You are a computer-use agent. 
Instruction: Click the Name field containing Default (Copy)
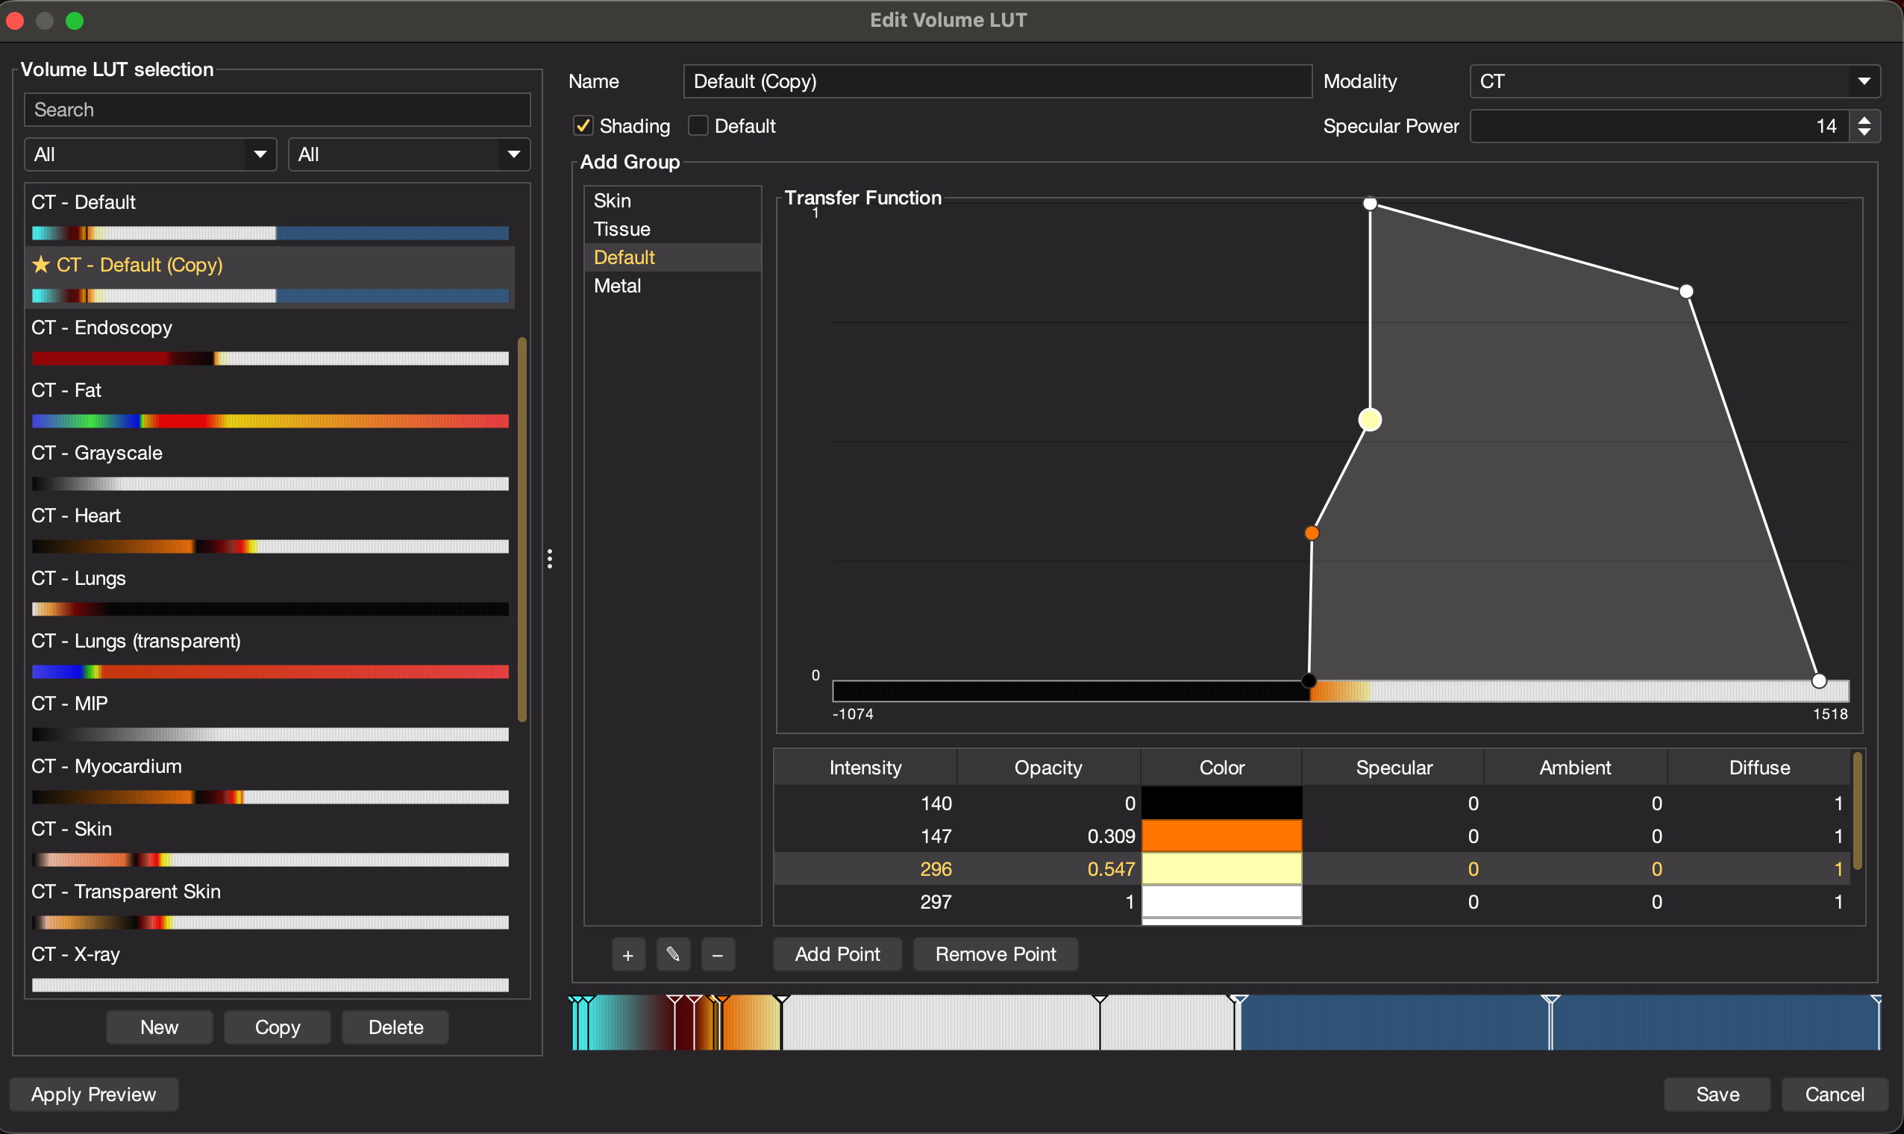[x=997, y=81]
